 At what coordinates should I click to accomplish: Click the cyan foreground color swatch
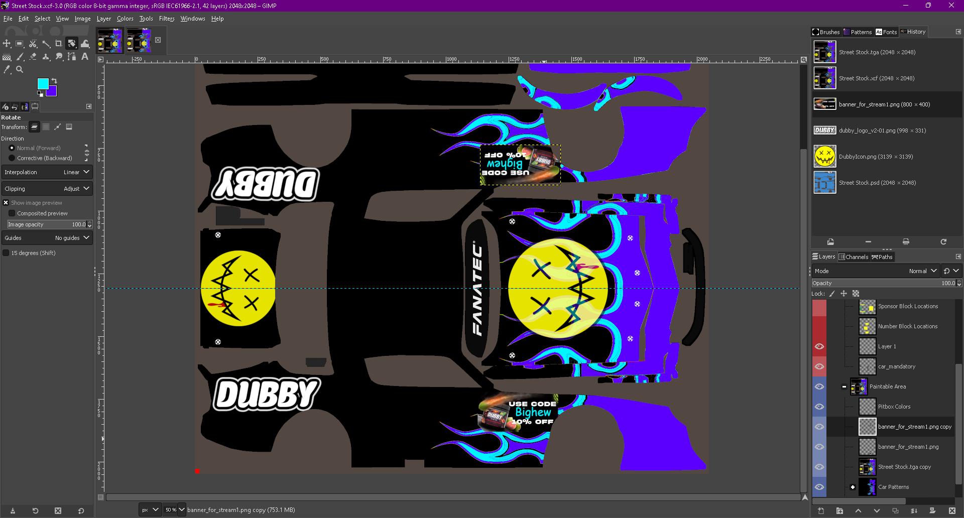43,84
